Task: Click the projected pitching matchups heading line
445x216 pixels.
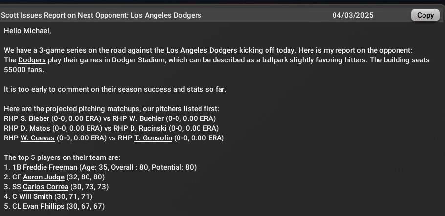Action: tap(111, 109)
